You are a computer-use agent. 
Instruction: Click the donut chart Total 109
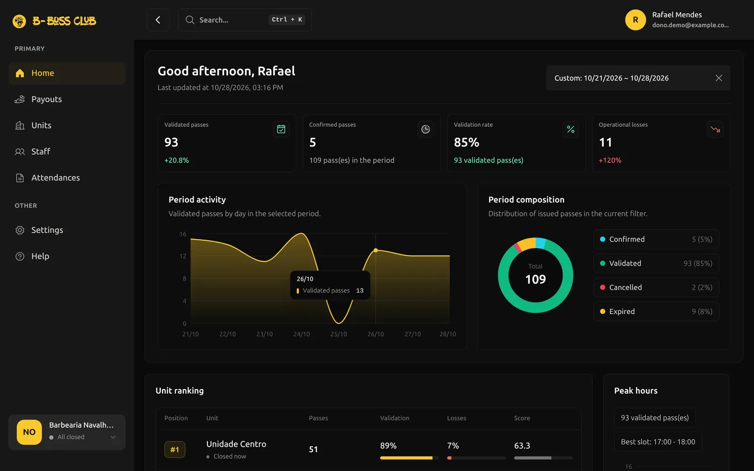click(535, 275)
